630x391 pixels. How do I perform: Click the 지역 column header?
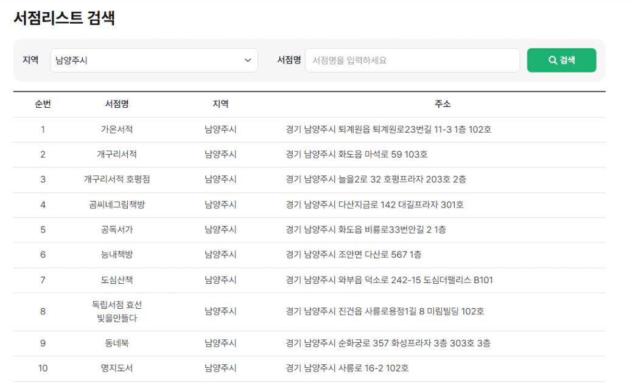pyautogui.click(x=220, y=104)
